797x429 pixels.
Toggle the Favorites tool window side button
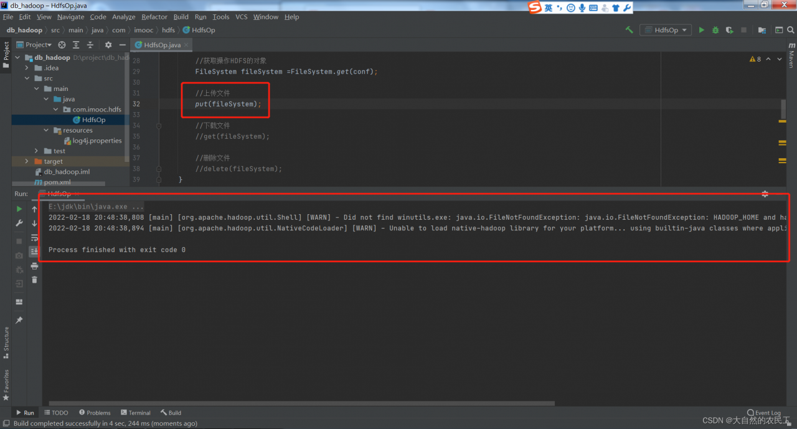click(x=6, y=384)
